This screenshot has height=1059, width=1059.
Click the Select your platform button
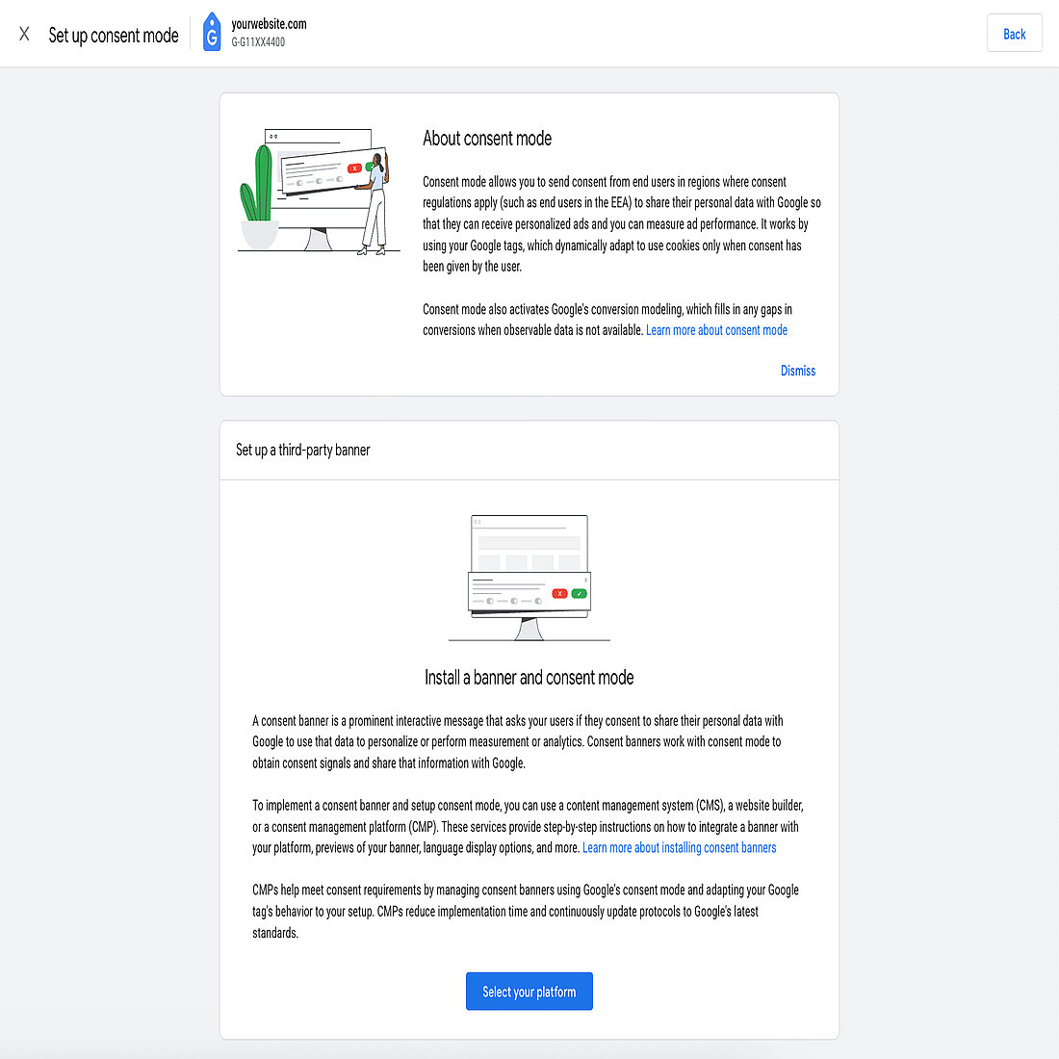click(529, 991)
